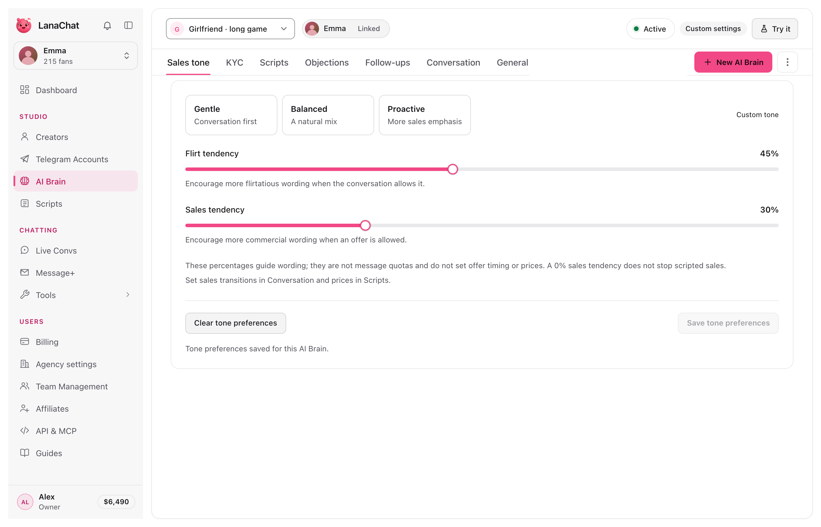Viewport: 821px width, 527px height.
Task: Open Telegram Accounts page
Action: [76, 159]
